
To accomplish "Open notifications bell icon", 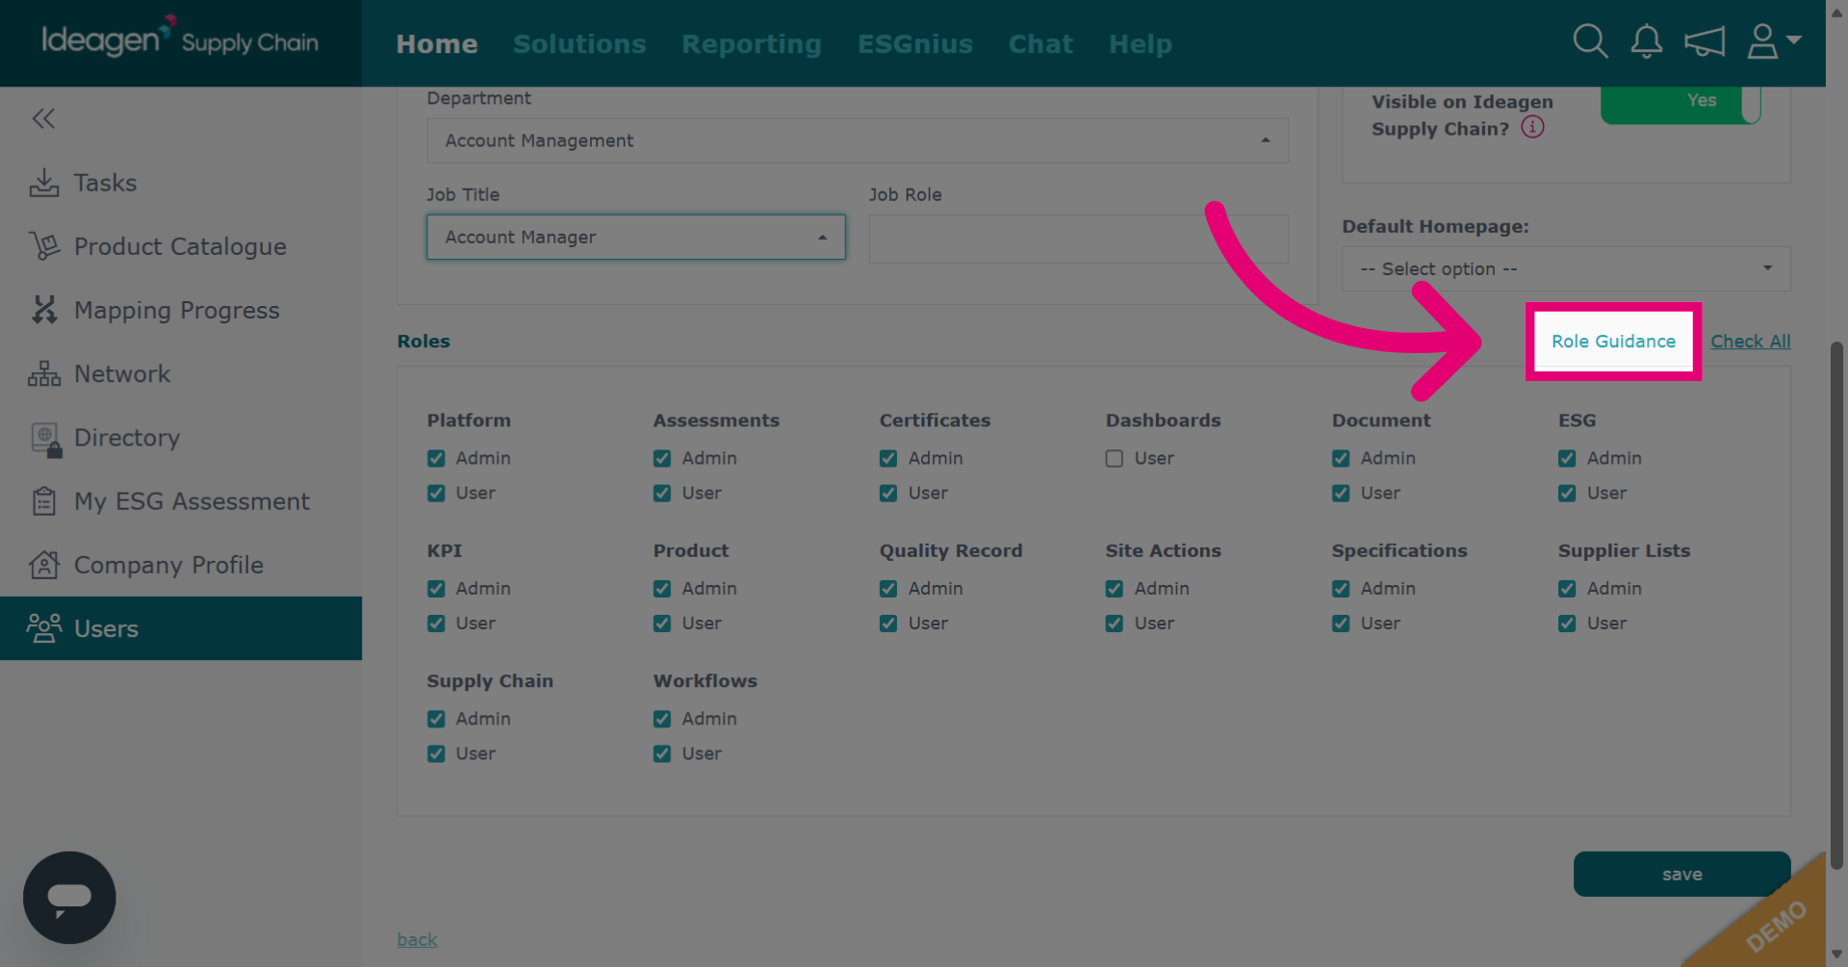I will (x=1647, y=41).
